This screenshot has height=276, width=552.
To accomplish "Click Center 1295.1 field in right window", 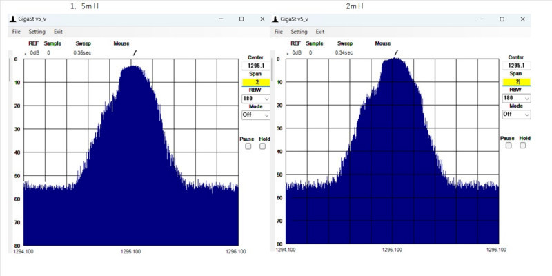I will (516, 66).
